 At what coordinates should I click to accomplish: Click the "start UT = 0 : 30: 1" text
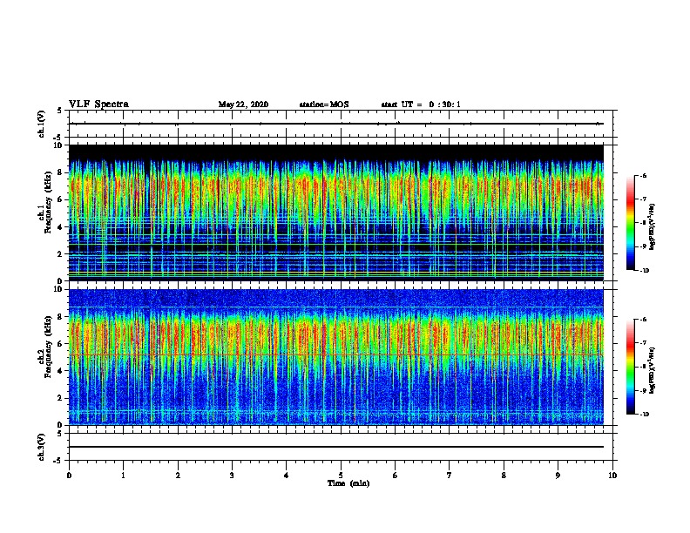tap(421, 105)
